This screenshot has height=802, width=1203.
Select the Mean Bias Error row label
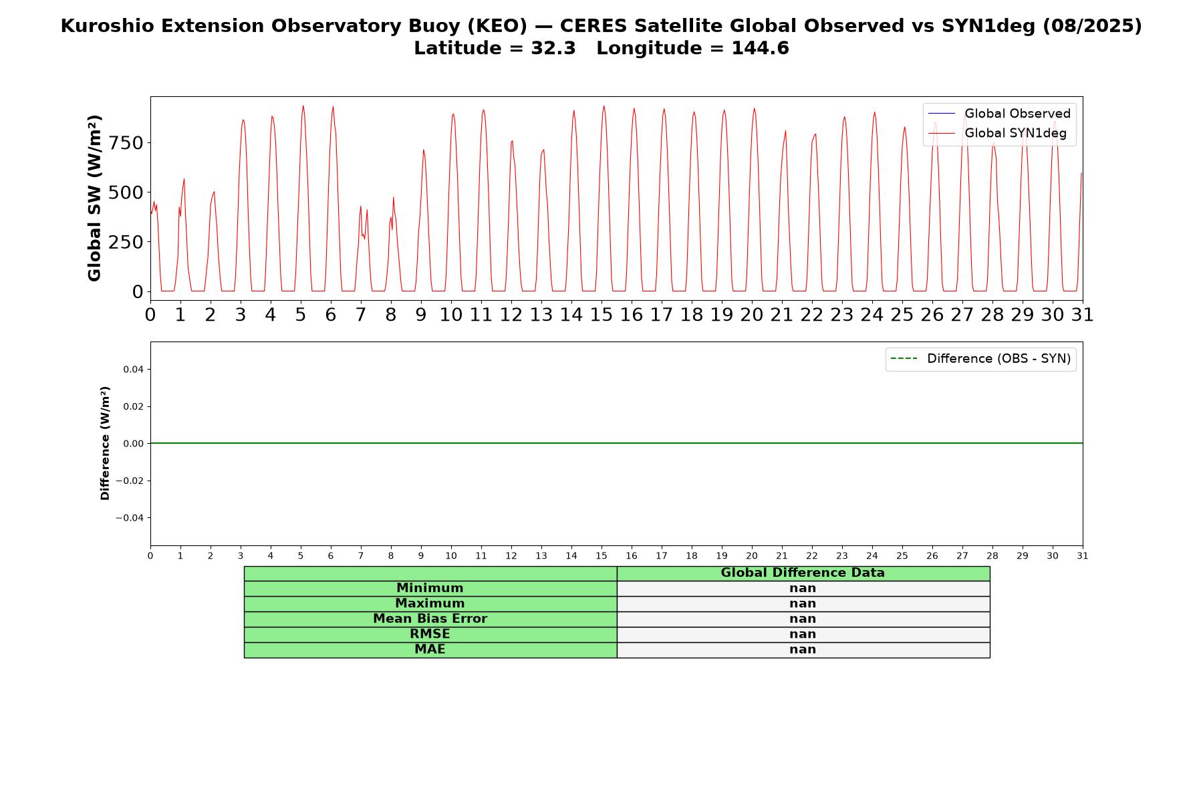click(430, 619)
